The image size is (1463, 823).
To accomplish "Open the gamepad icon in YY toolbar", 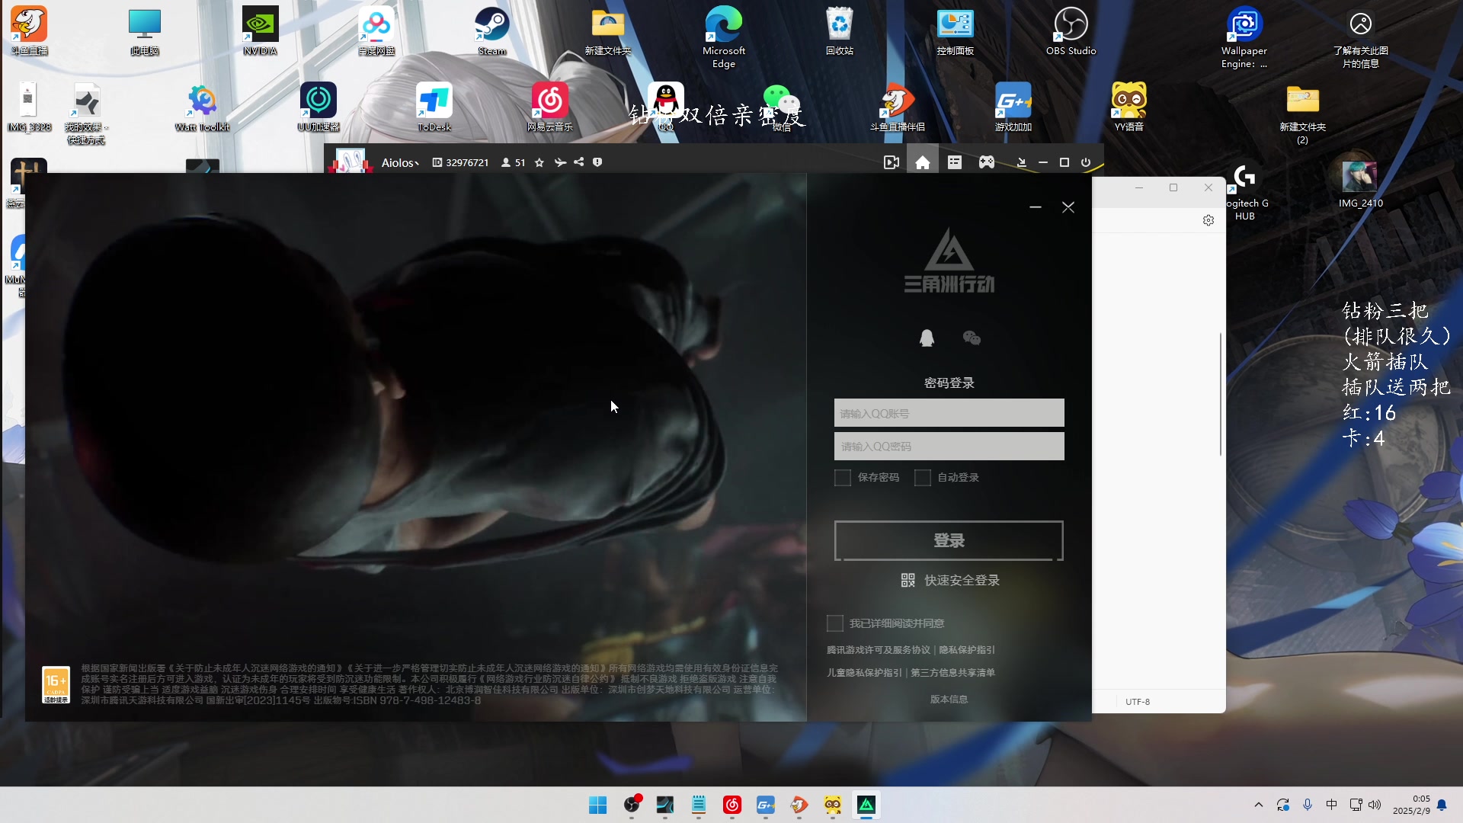I will coord(987,162).
